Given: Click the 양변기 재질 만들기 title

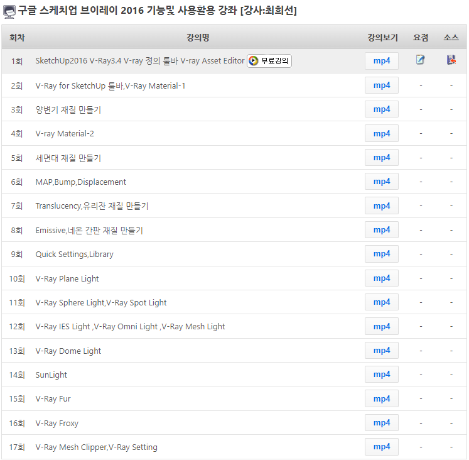Looking at the screenshot, I should point(68,110).
